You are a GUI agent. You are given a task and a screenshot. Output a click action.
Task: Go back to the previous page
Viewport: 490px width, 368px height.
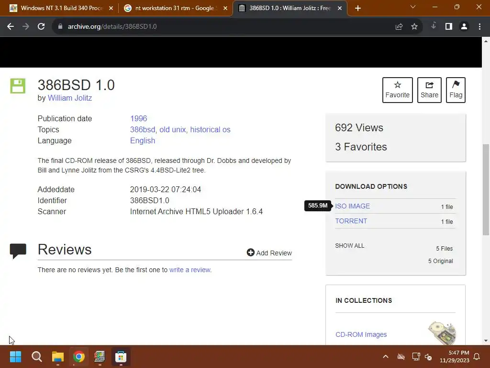pos(11,27)
